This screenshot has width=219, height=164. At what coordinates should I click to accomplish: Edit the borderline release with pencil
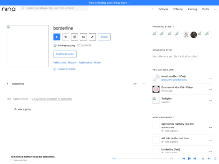(x=92, y=37)
